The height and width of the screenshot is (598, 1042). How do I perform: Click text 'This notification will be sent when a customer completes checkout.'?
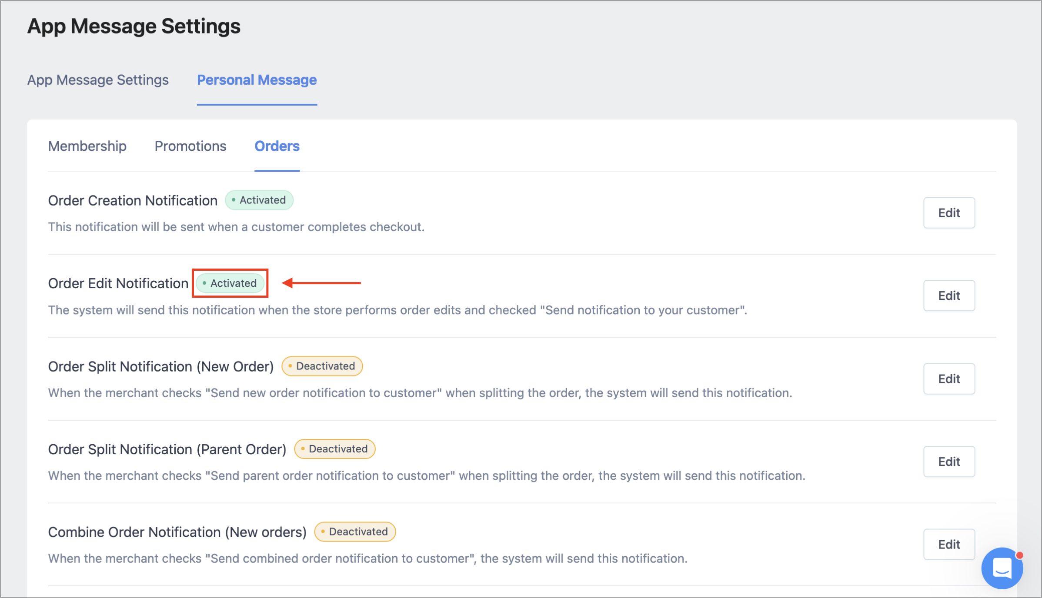pos(236,227)
